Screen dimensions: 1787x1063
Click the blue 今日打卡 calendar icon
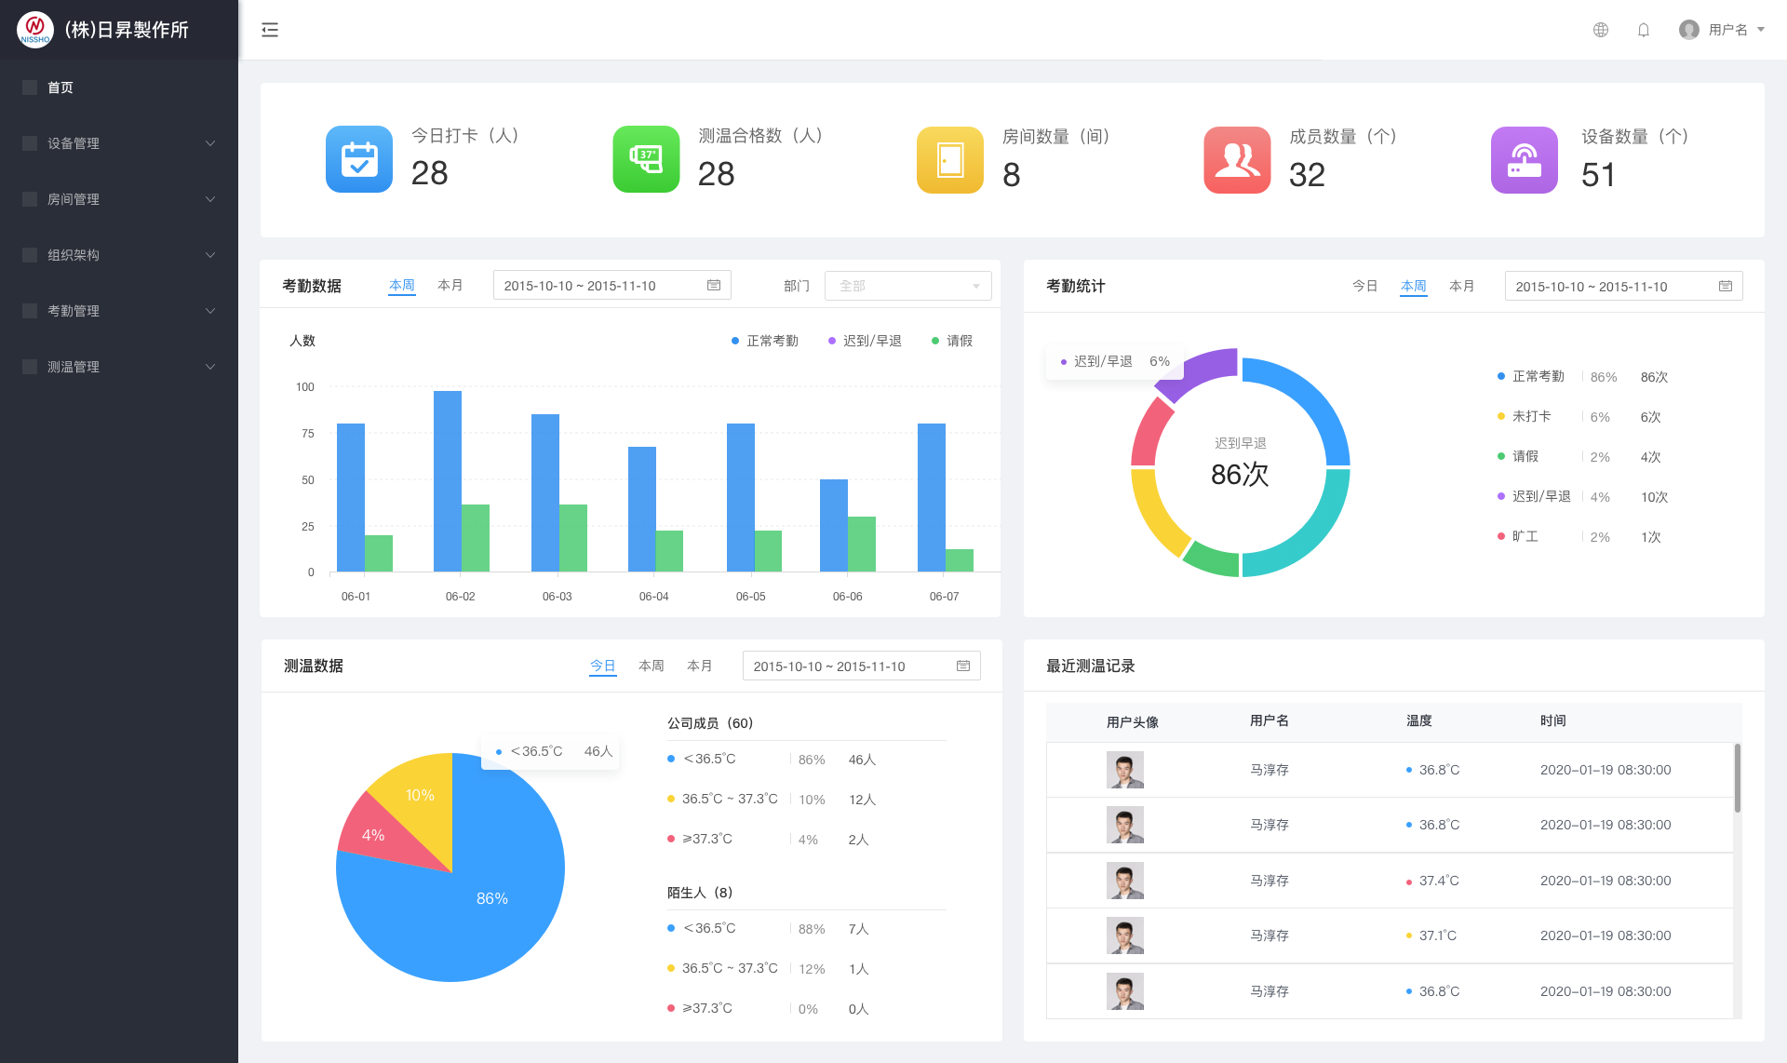click(x=359, y=159)
